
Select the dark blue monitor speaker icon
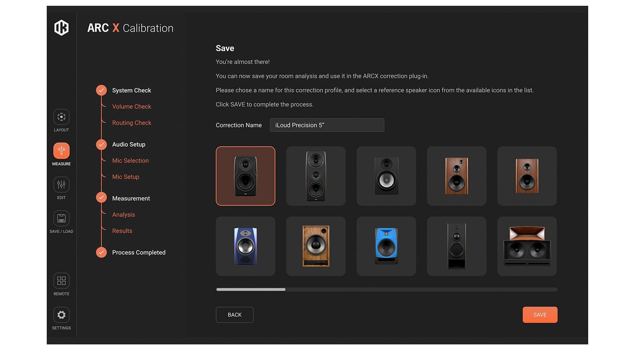click(245, 246)
